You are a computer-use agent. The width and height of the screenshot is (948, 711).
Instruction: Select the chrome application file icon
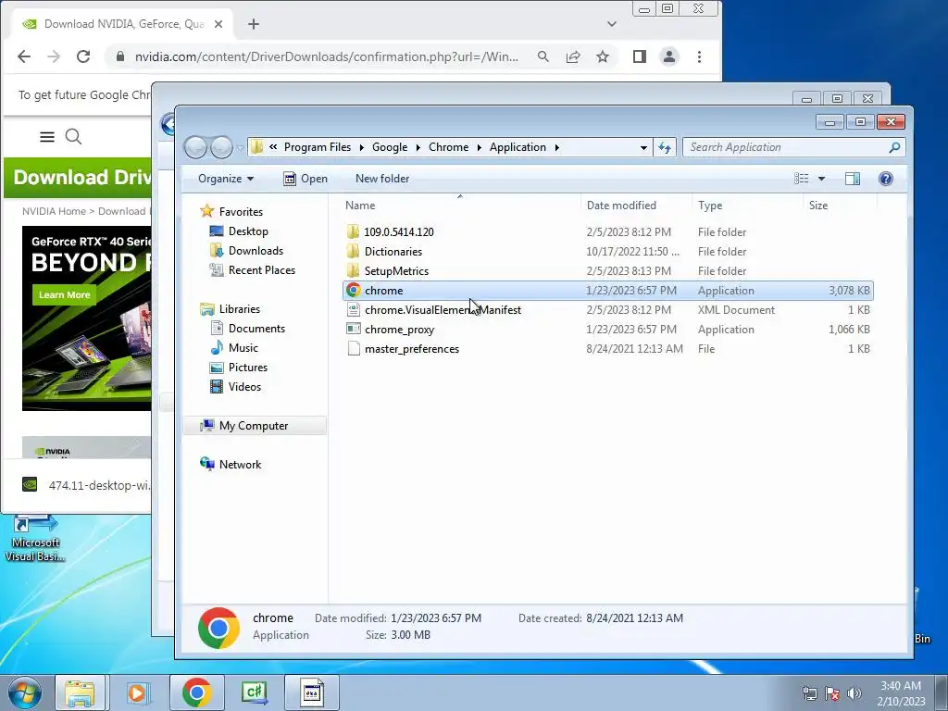(x=354, y=290)
